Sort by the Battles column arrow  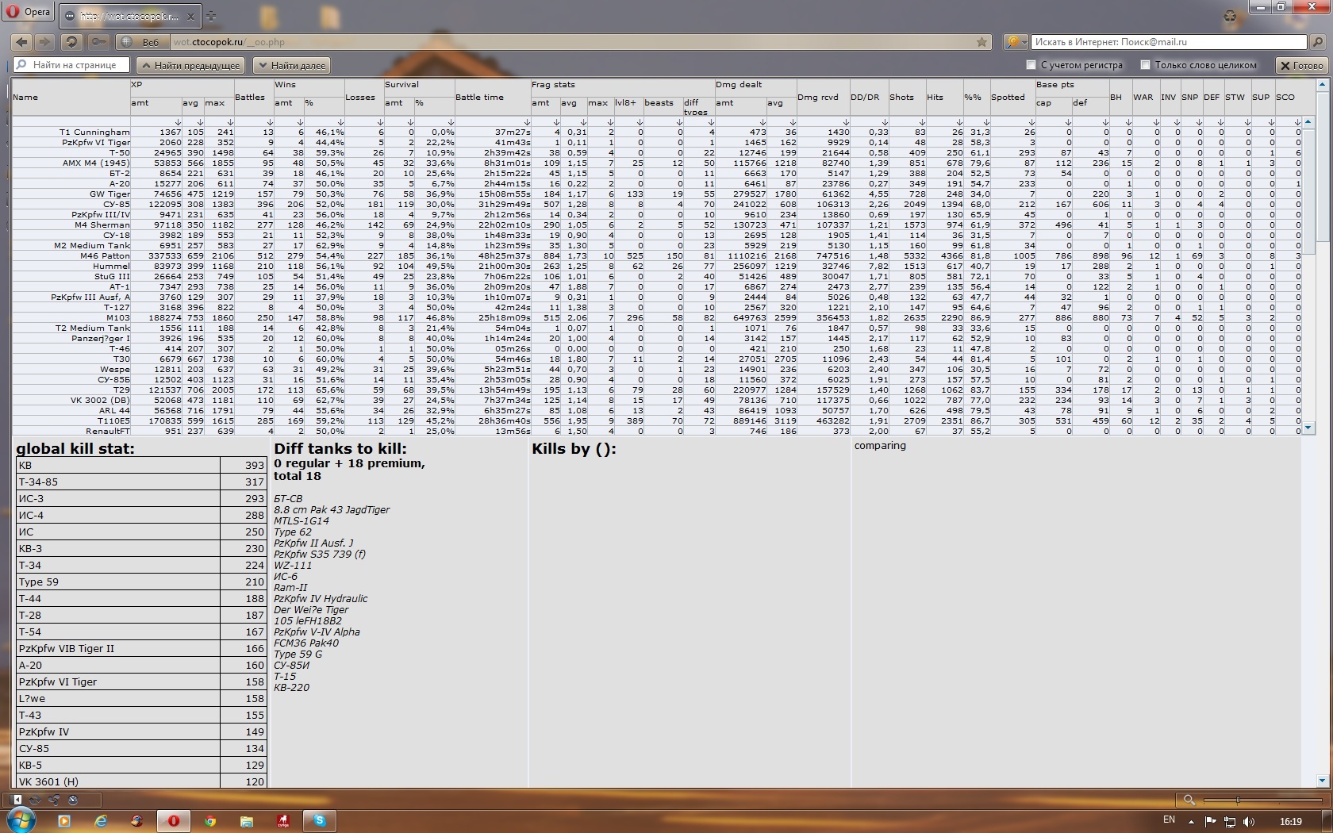(269, 122)
